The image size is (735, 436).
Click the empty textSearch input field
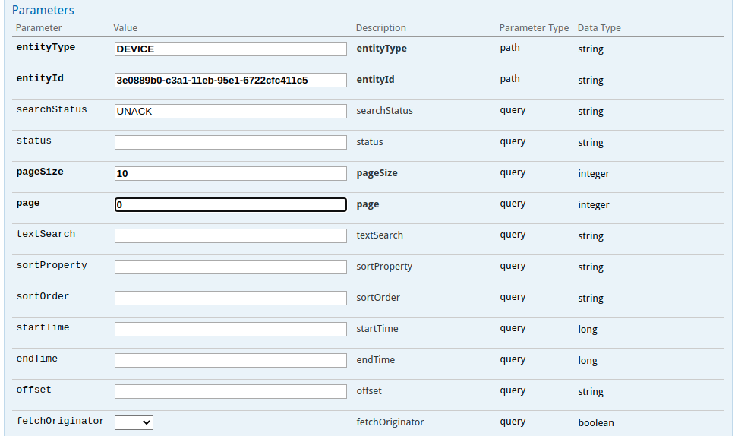[231, 235]
